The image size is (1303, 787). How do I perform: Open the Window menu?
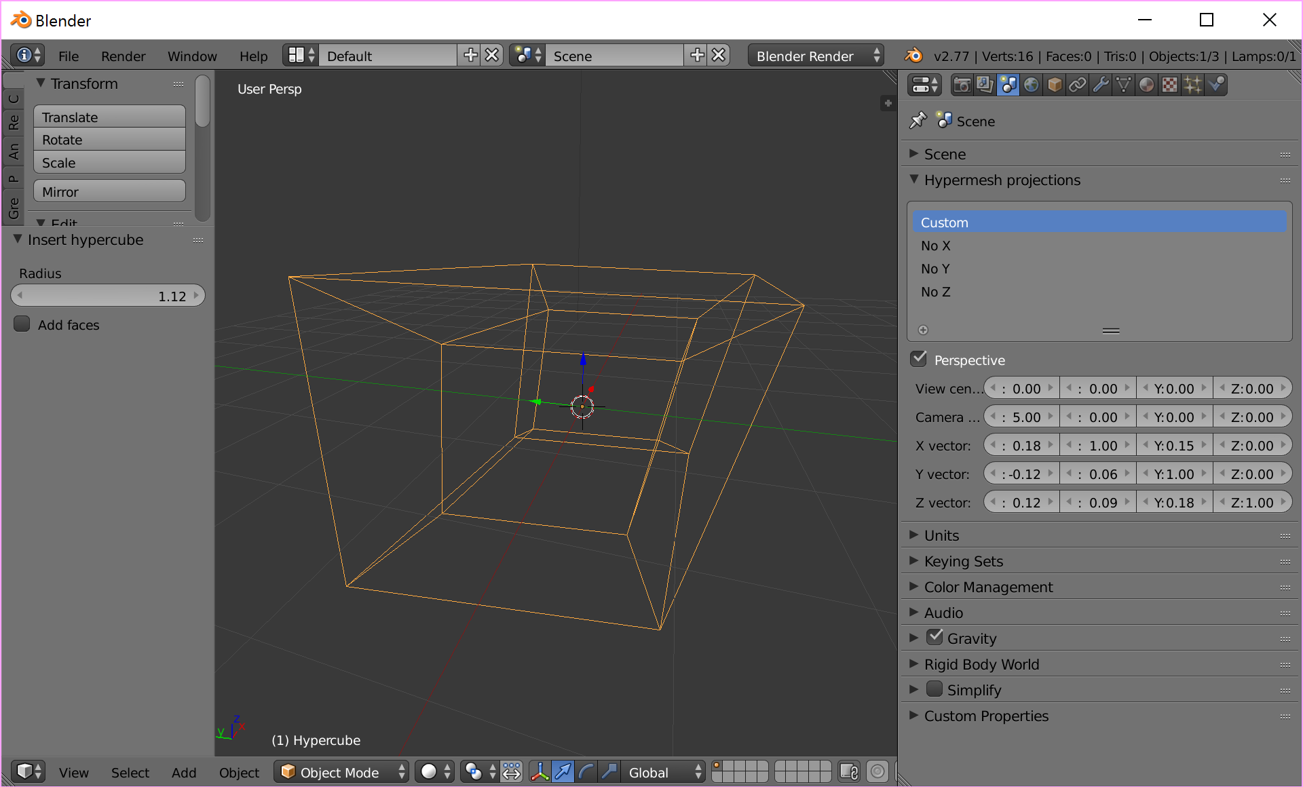(x=192, y=56)
